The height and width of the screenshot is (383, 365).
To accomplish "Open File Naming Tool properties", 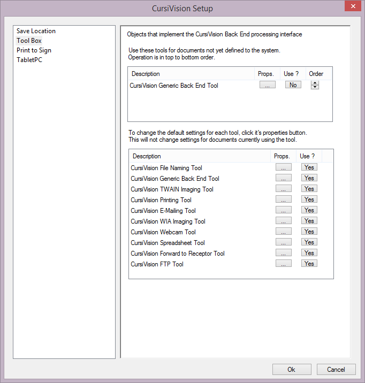I will (x=283, y=167).
